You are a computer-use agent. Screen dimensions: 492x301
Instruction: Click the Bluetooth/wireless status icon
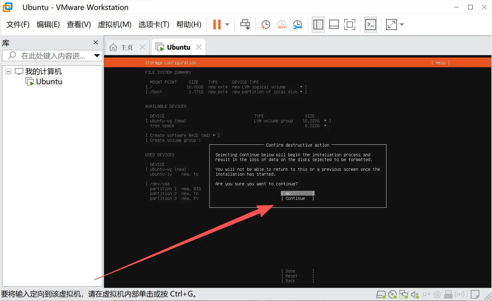(460, 294)
